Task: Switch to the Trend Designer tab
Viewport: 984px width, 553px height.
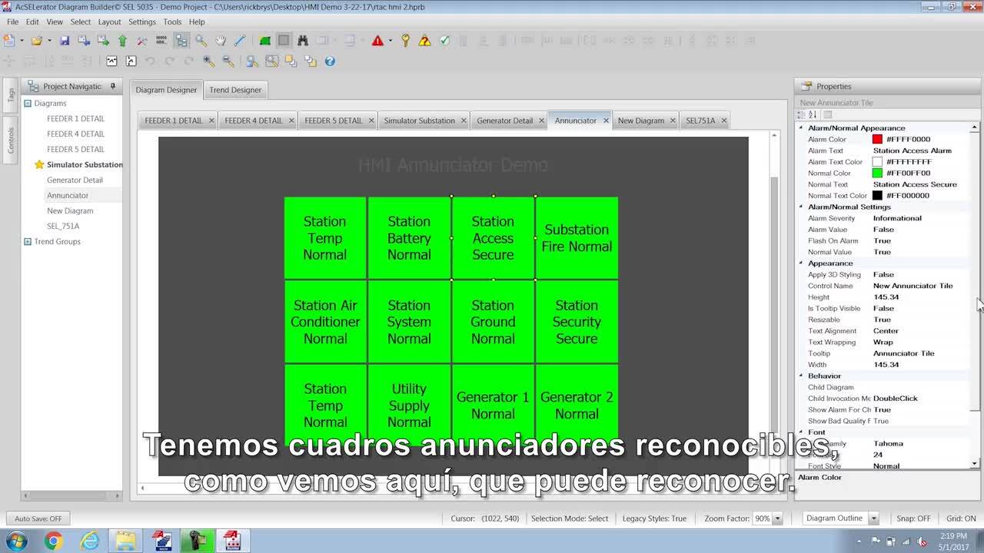Action: 235,90
